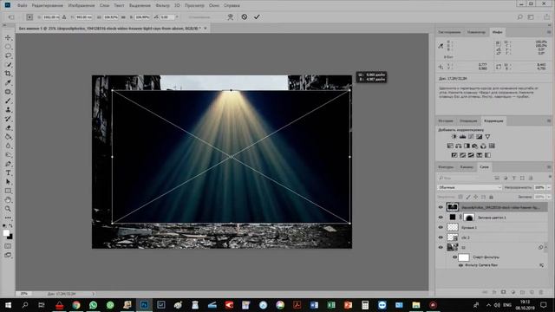Screen dimensions: 555x312
Task: Open the Изображение menu
Action: [82, 5]
